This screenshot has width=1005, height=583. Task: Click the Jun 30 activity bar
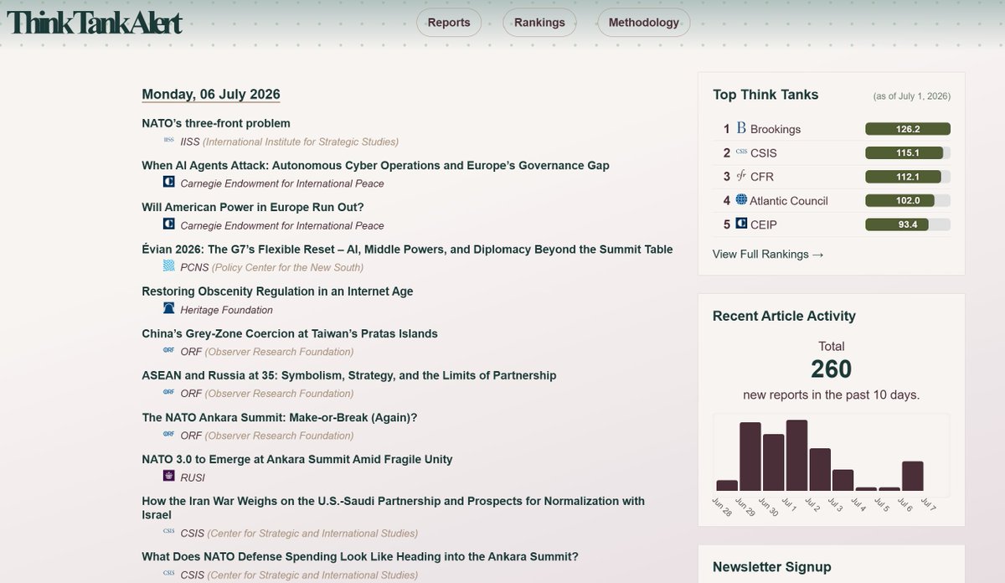(x=774, y=462)
